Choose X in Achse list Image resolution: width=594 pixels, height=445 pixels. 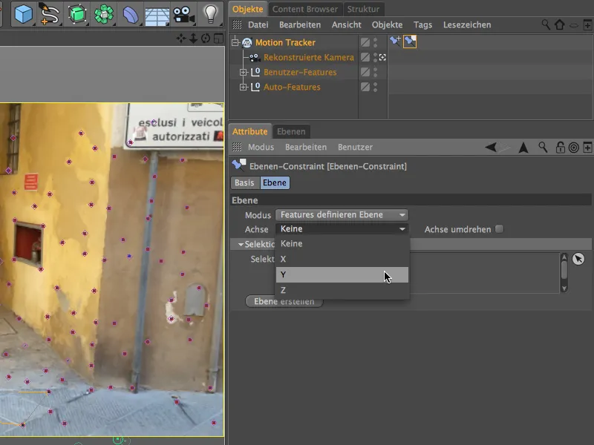click(342, 259)
